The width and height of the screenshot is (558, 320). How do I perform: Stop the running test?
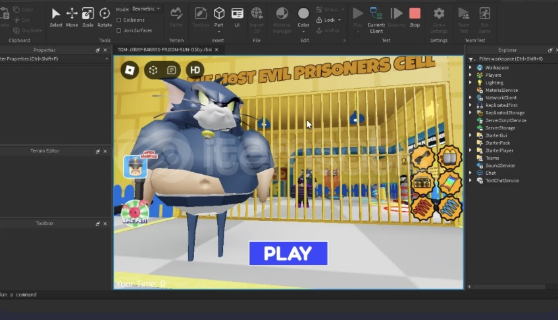(415, 18)
